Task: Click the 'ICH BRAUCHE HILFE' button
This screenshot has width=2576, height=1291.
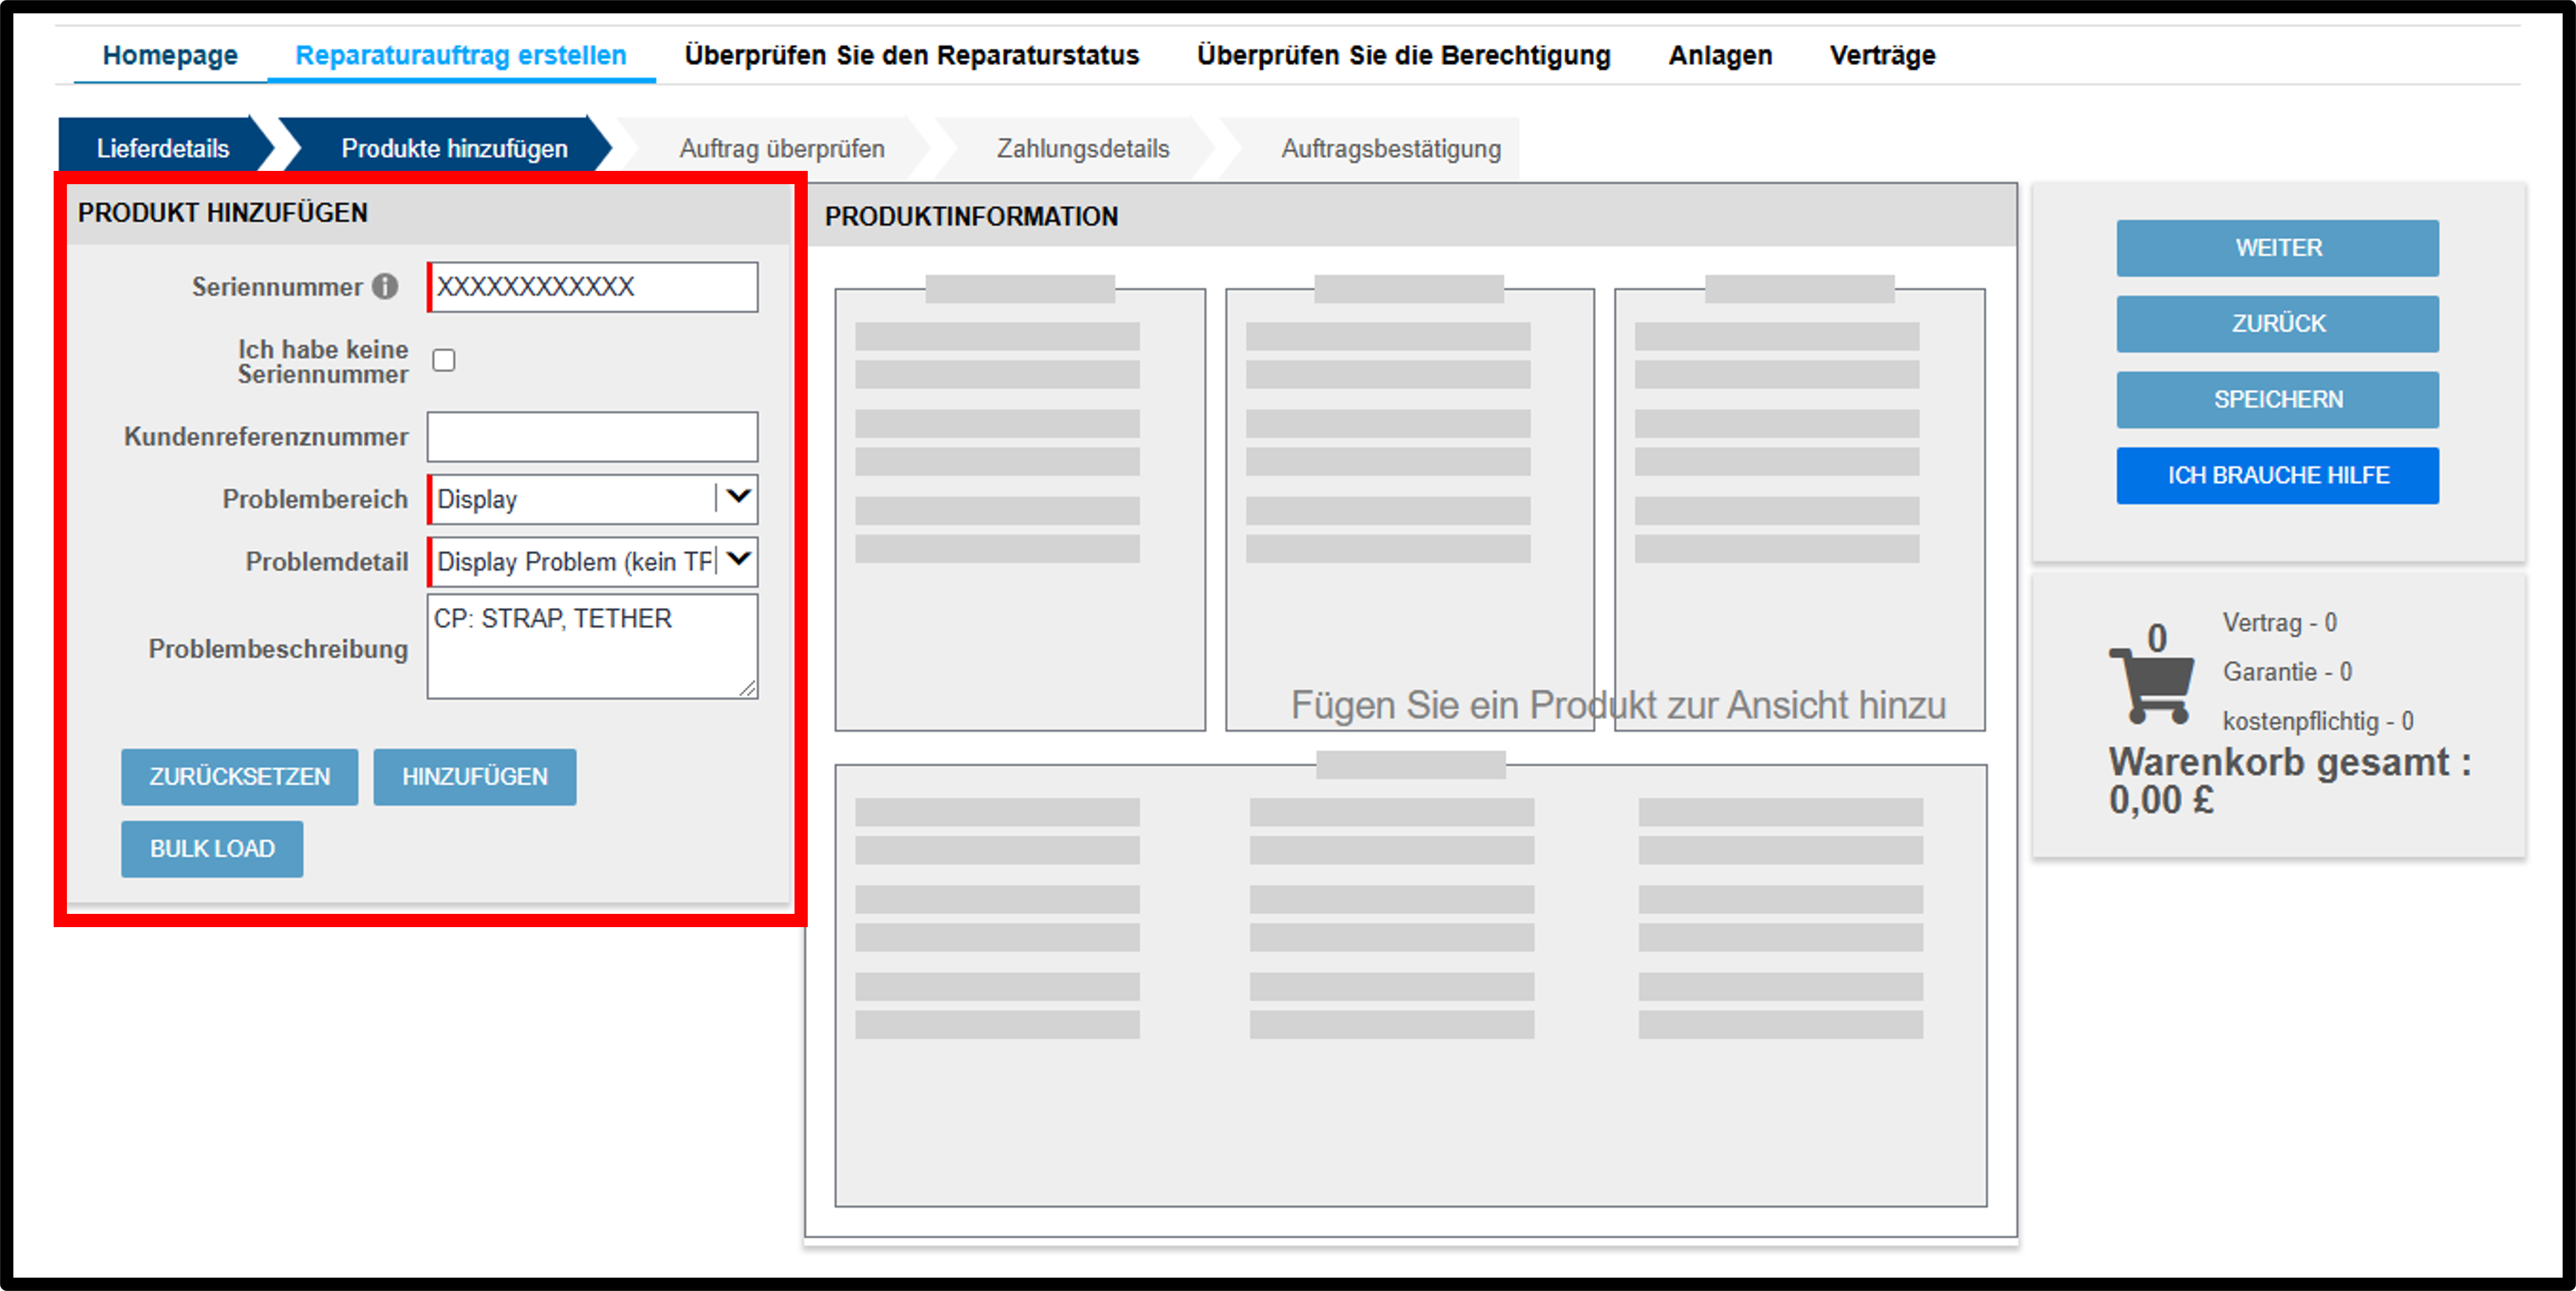Action: pos(2278,476)
